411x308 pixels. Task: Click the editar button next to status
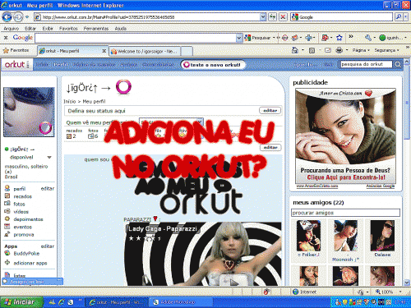click(x=270, y=110)
